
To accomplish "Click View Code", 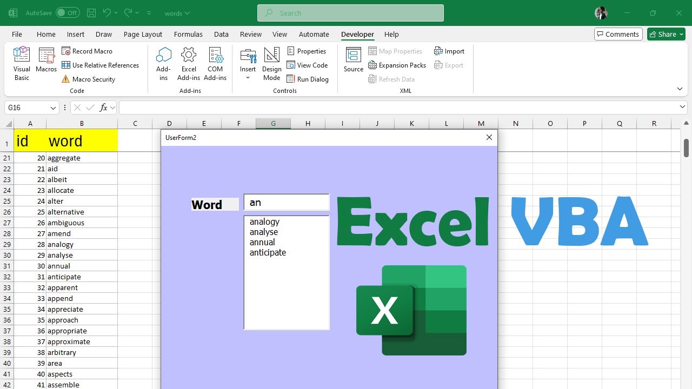I will point(307,65).
